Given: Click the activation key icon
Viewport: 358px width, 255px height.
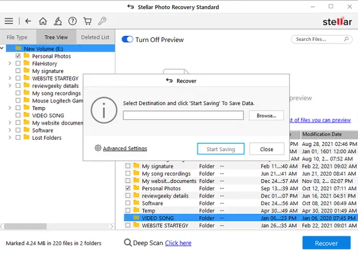Looking at the screenshot, I should click(x=102, y=21).
